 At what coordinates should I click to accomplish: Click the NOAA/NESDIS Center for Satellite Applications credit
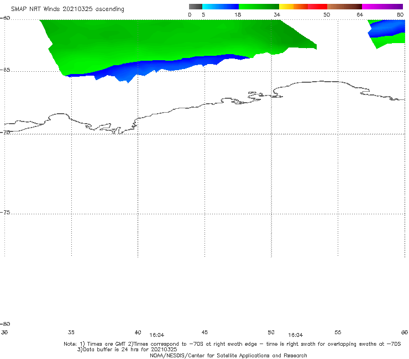click(228, 356)
